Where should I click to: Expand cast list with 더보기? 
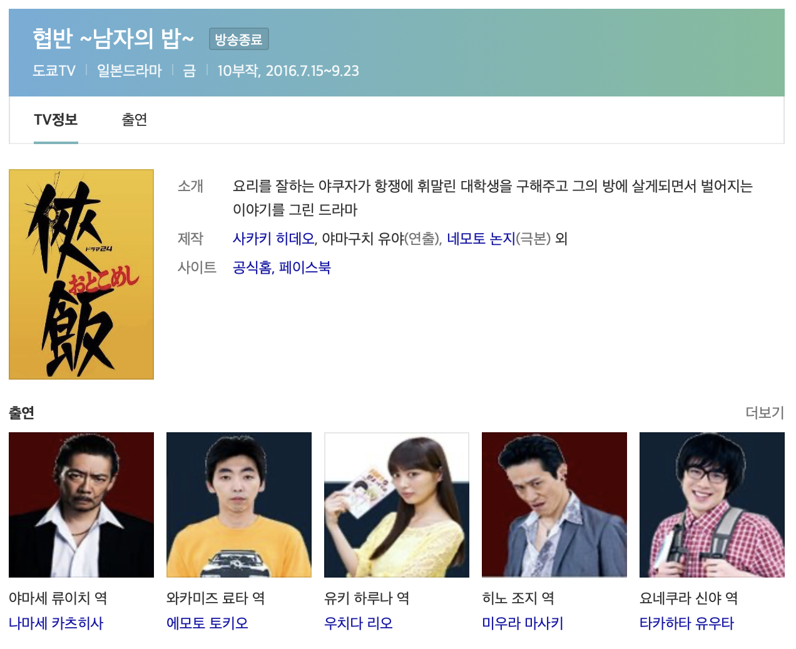tap(765, 413)
